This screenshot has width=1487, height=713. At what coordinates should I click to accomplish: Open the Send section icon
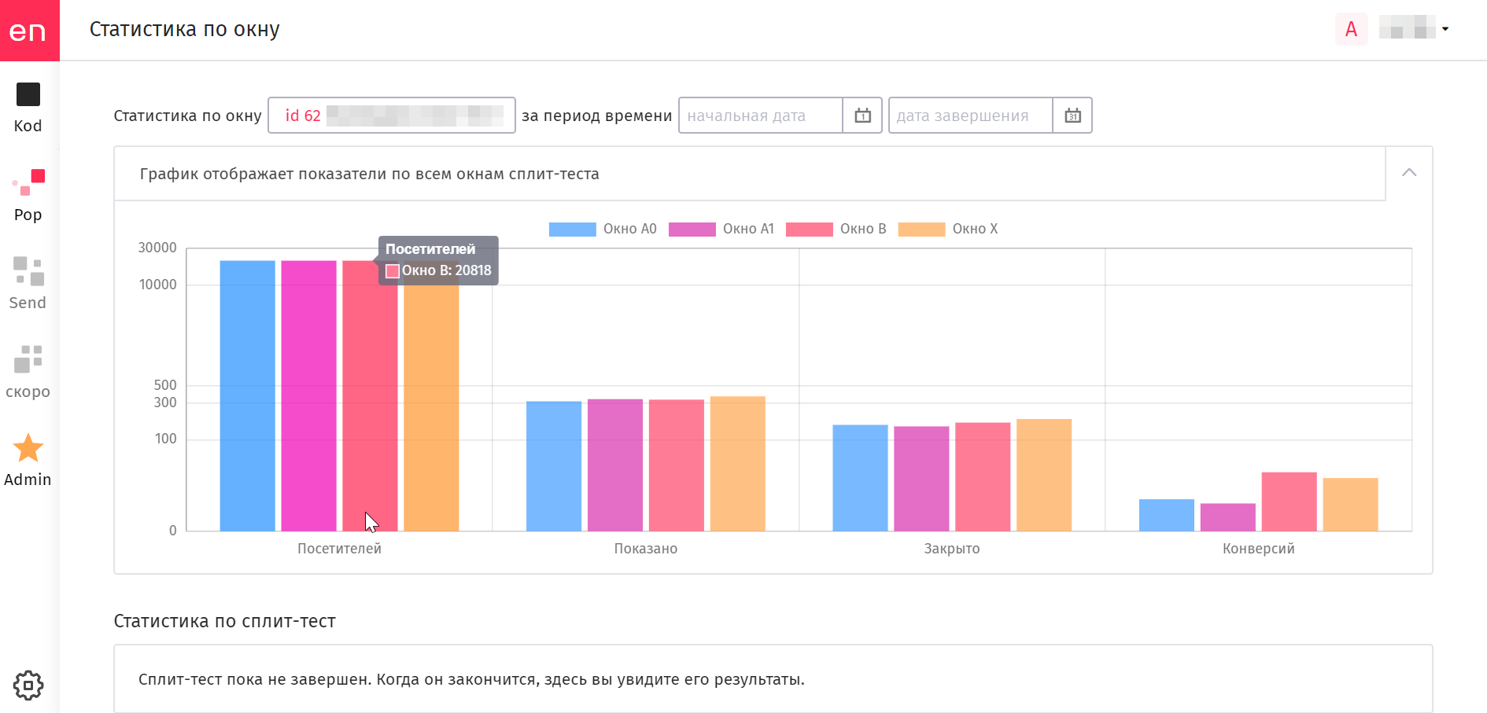pyautogui.click(x=28, y=270)
